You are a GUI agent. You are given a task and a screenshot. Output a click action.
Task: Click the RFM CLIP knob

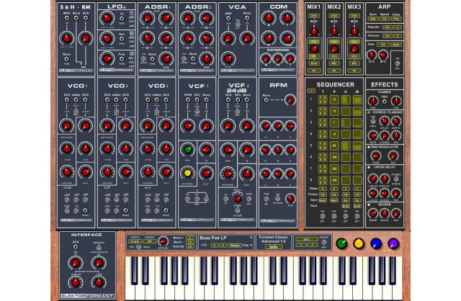290,199
